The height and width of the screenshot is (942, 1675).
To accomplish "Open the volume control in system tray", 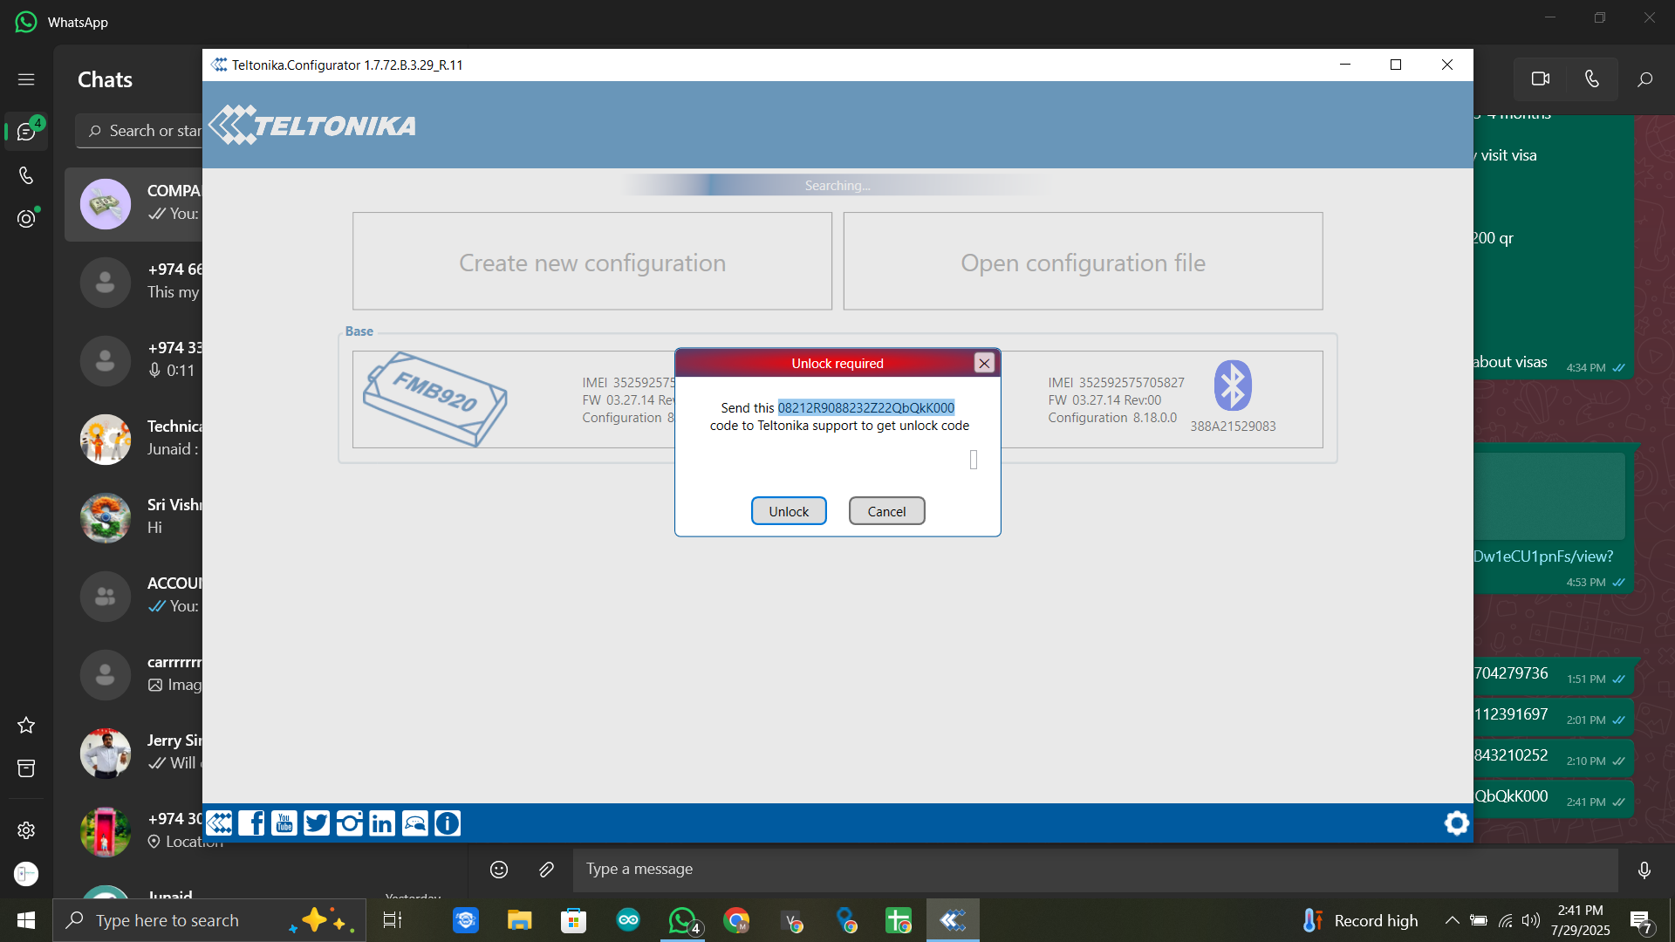I will [1531, 920].
